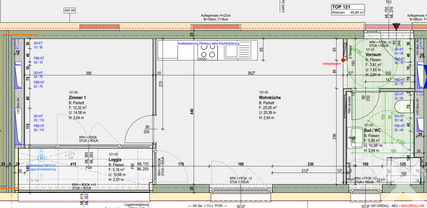Click the '385' width dimension

tap(89, 73)
